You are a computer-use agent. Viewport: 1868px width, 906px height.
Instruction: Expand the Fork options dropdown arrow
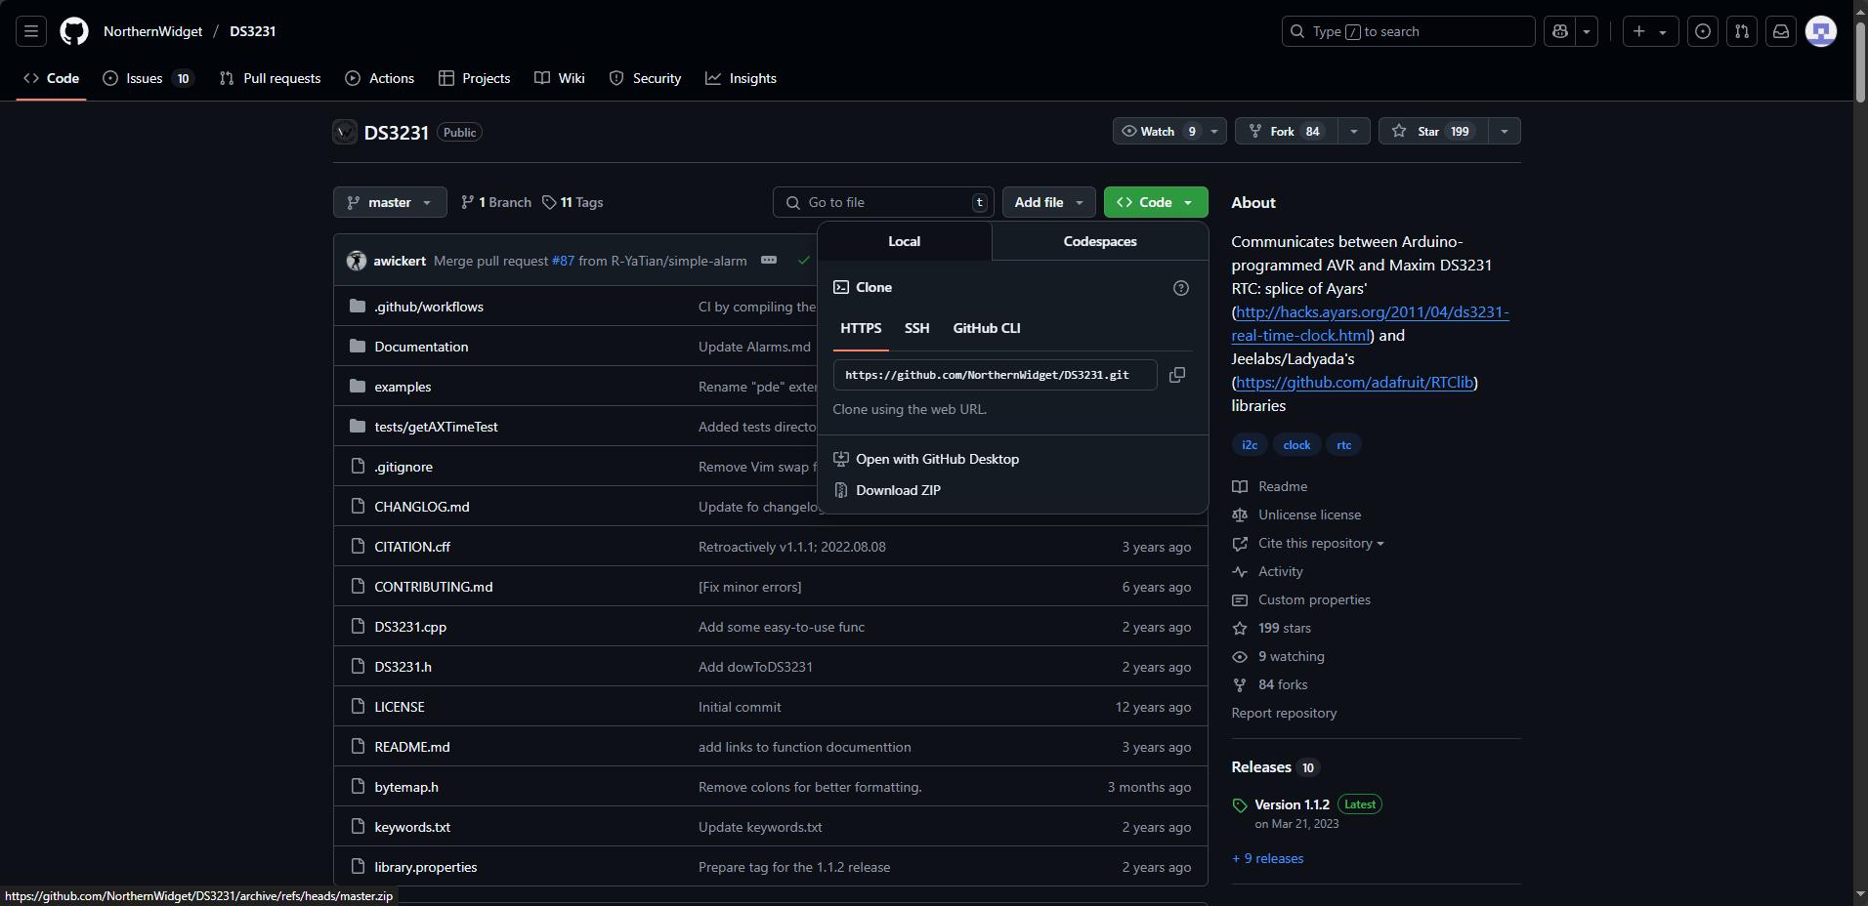point(1353,131)
